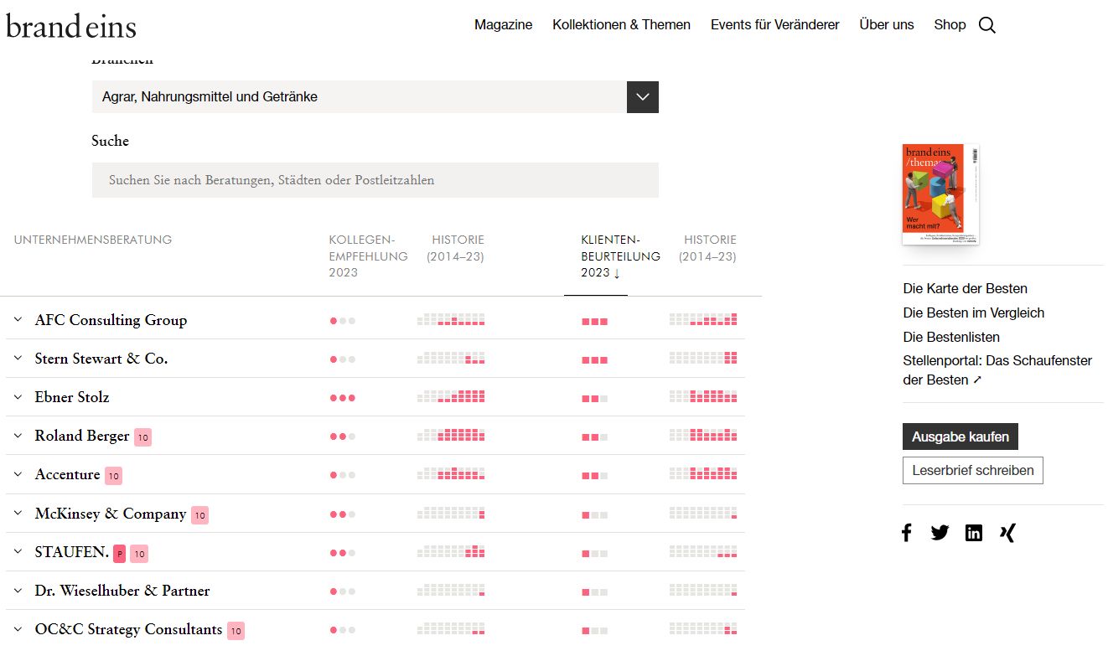Click the brand eins thema magazine cover

[940, 194]
